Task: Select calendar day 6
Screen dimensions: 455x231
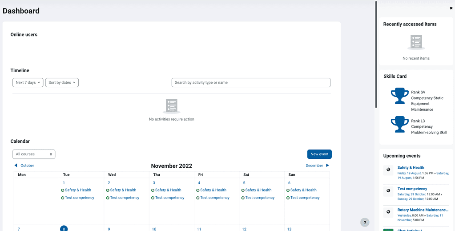Action: [289, 183]
